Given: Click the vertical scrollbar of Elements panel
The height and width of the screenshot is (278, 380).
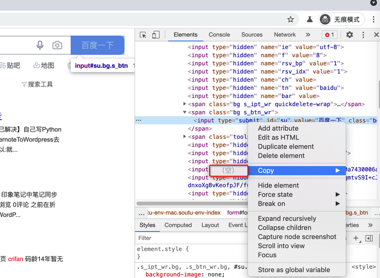Looking at the screenshot, I should [x=379, y=95].
